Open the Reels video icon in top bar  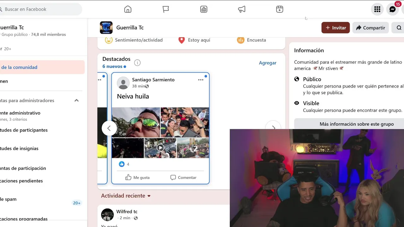[280, 9]
